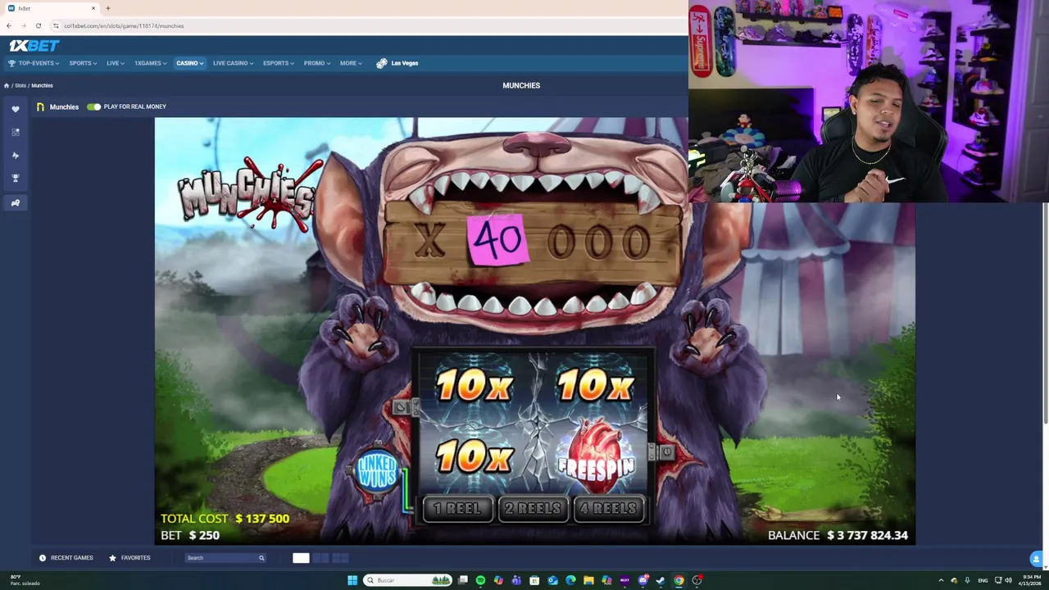Expand the ESPORTS menu
Screen dimensions: 1049x590
pyautogui.click(x=278, y=63)
